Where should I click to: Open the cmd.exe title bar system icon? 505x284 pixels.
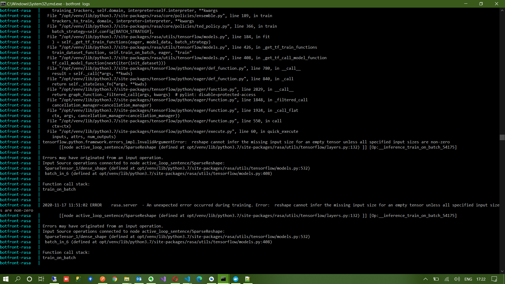[3, 4]
